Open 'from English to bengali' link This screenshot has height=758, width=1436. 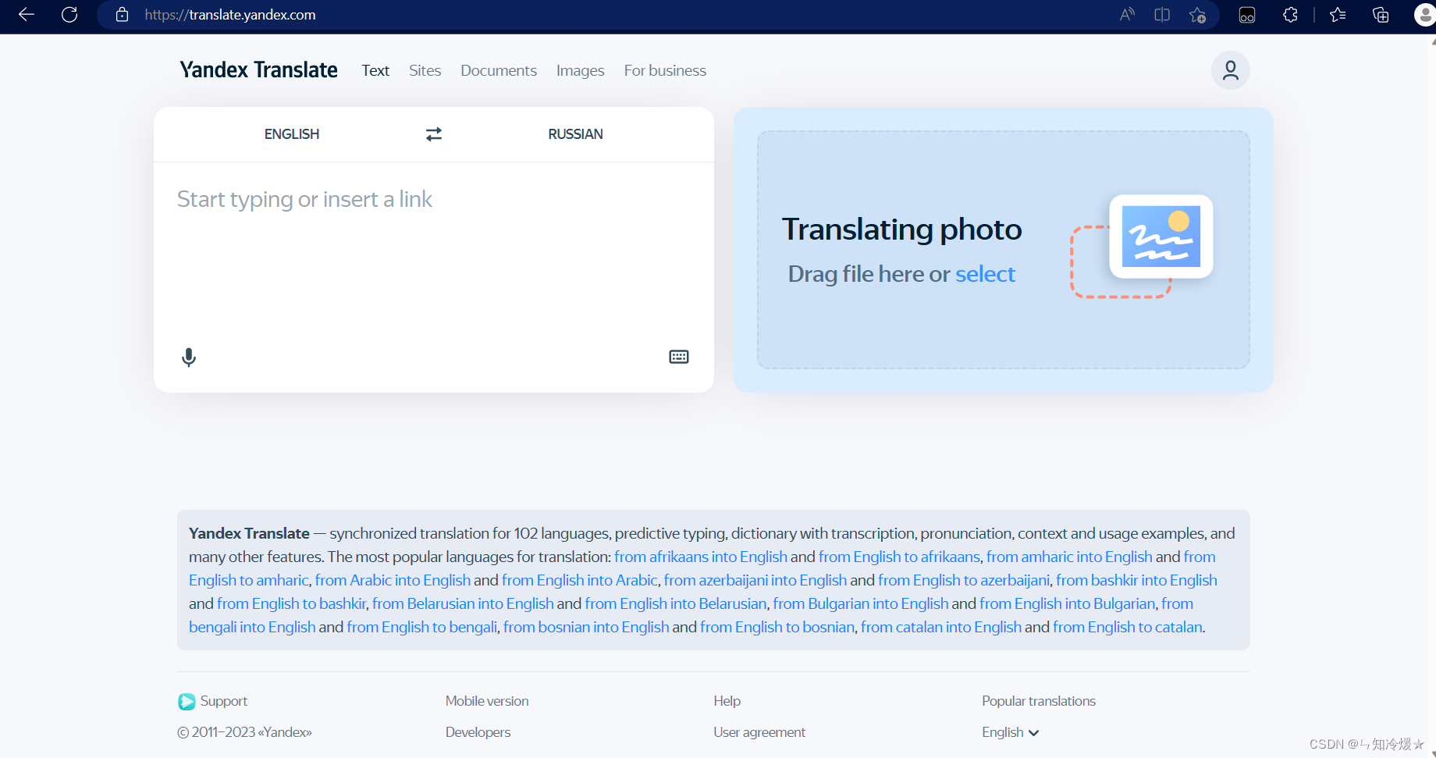click(x=422, y=627)
